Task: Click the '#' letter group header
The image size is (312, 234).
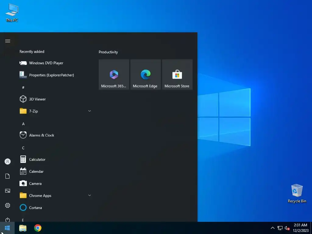Action: (23, 87)
